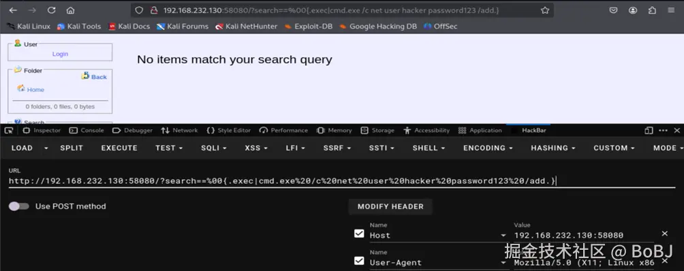Open devtools more options ellipsis
This screenshot has width=684, height=271.
click(663, 130)
